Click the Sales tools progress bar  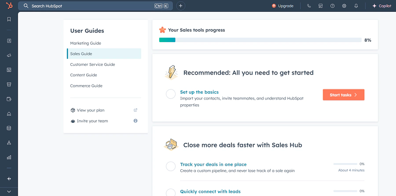pos(260,40)
